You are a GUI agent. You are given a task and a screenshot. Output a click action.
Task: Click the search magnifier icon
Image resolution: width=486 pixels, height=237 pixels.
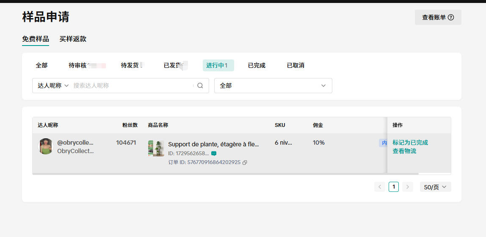coord(200,86)
